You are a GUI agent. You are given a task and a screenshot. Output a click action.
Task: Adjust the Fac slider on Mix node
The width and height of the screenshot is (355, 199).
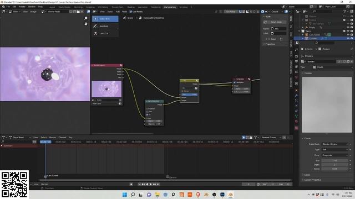[x=190, y=95]
